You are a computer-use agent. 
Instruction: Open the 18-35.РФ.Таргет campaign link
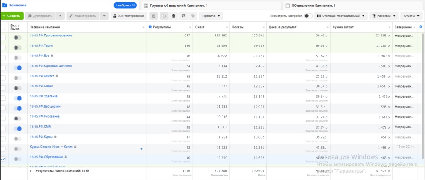click(x=41, y=45)
